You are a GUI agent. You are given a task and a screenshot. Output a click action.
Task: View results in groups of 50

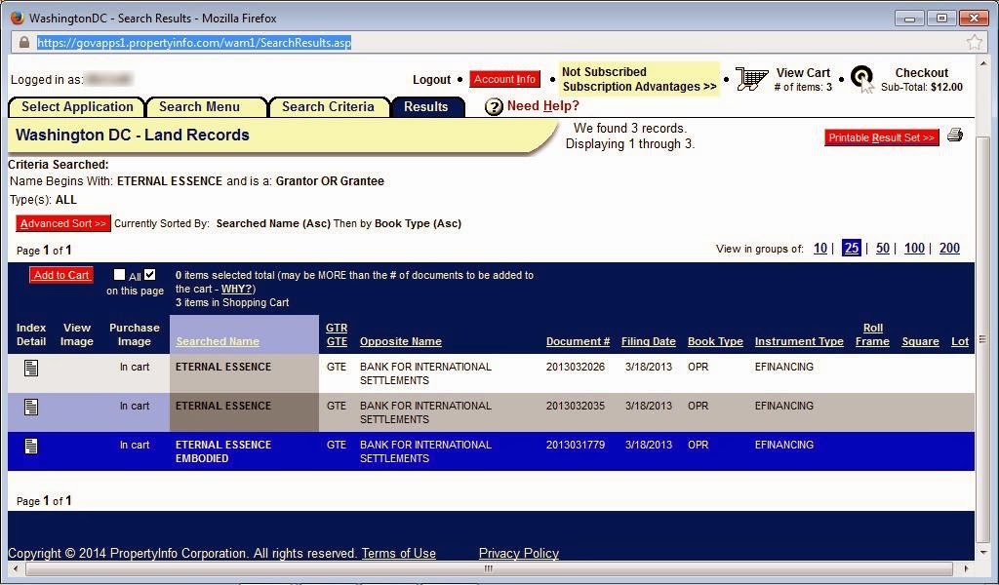882,249
